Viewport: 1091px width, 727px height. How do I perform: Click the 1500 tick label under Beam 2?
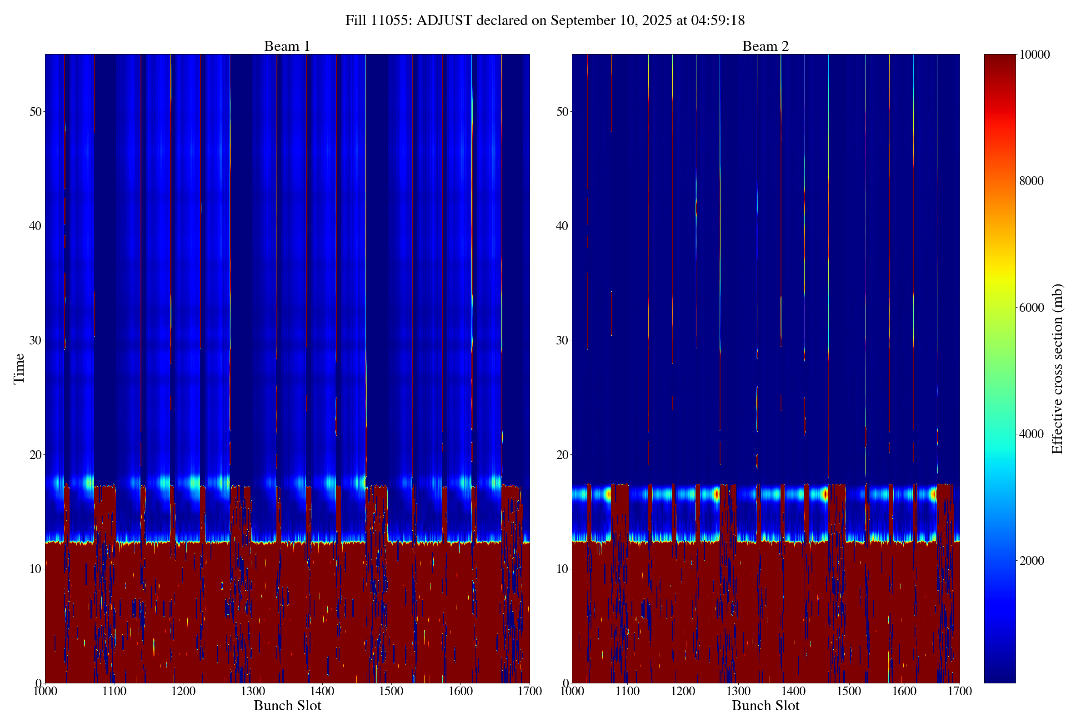pyautogui.click(x=849, y=691)
